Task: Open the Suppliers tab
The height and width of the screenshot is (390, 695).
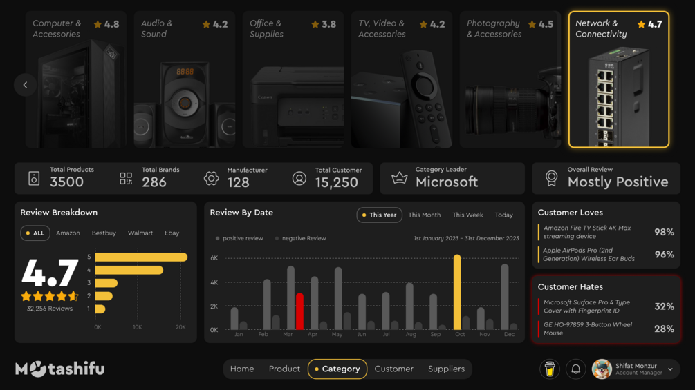Action: (446, 369)
